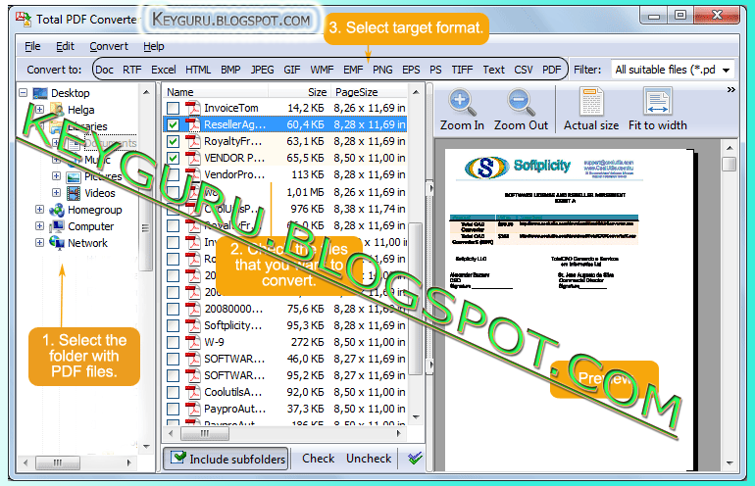
Task: Click the Check button
Action: tap(319, 459)
